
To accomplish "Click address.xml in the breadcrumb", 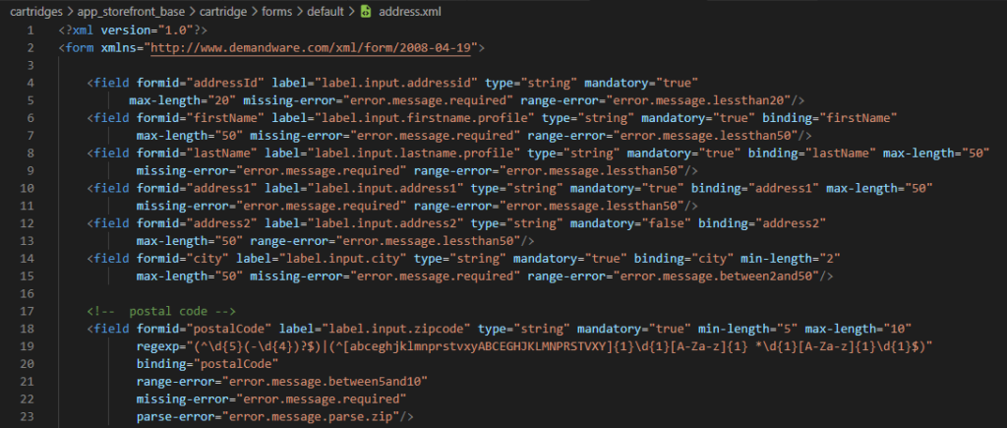I will point(409,12).
